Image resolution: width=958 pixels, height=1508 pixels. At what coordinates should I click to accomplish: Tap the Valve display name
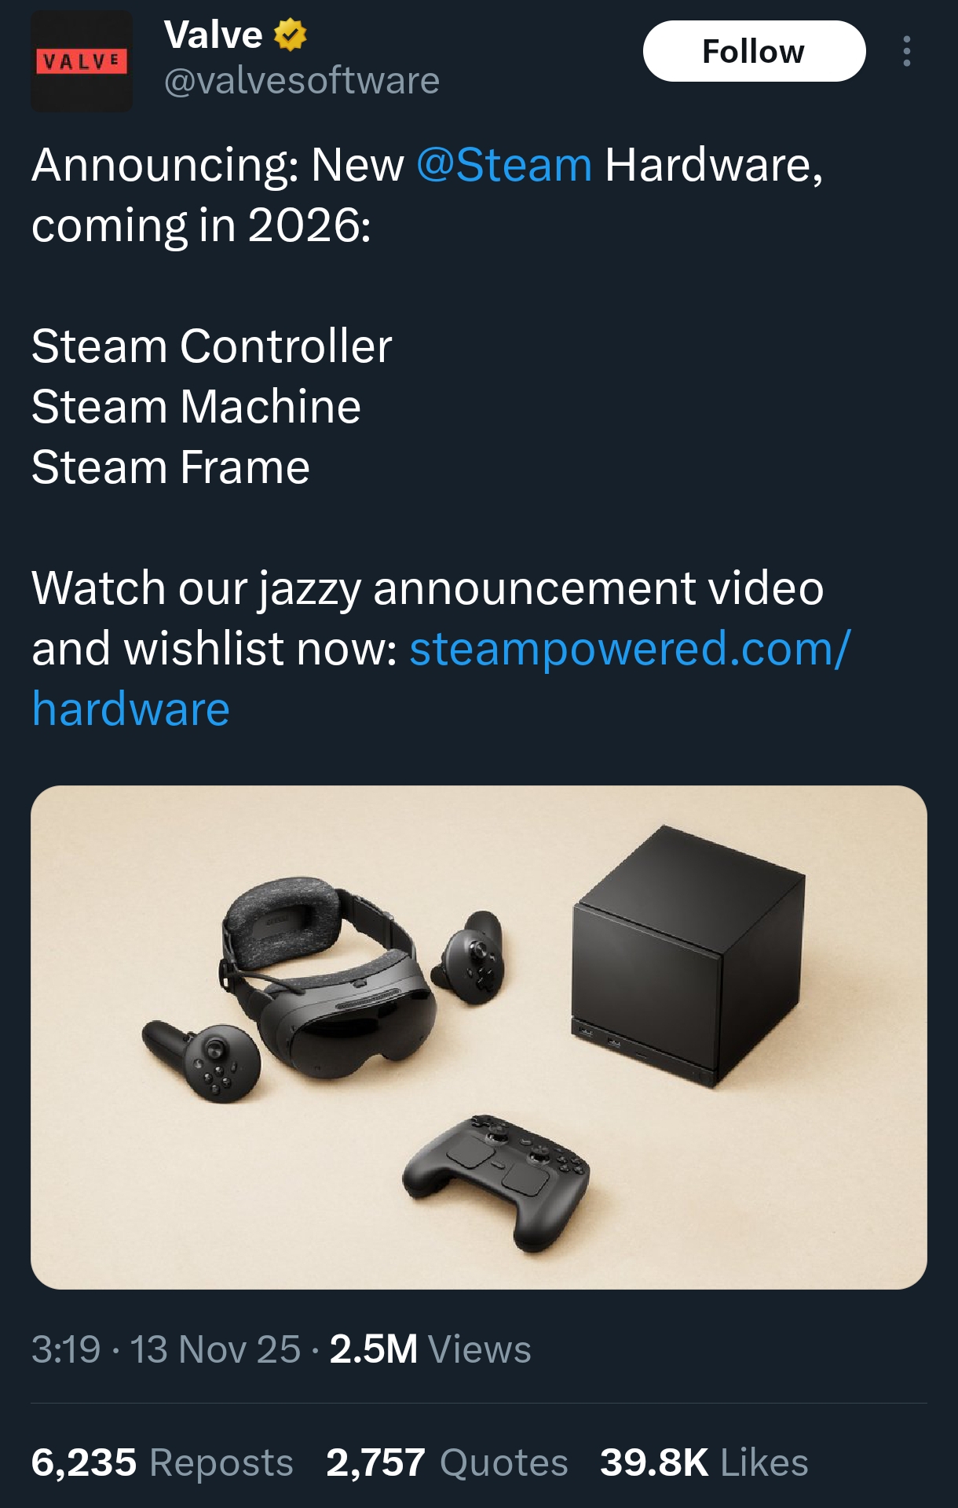[x=213, y=35]
